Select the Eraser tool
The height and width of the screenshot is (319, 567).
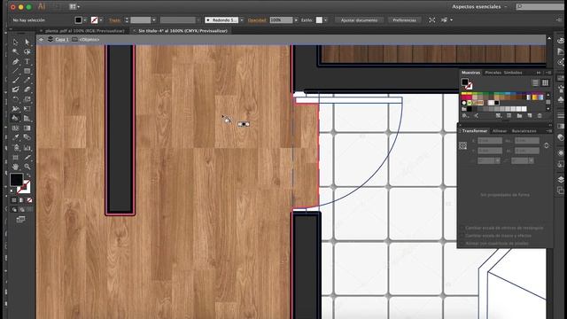(x=27, y=89)
